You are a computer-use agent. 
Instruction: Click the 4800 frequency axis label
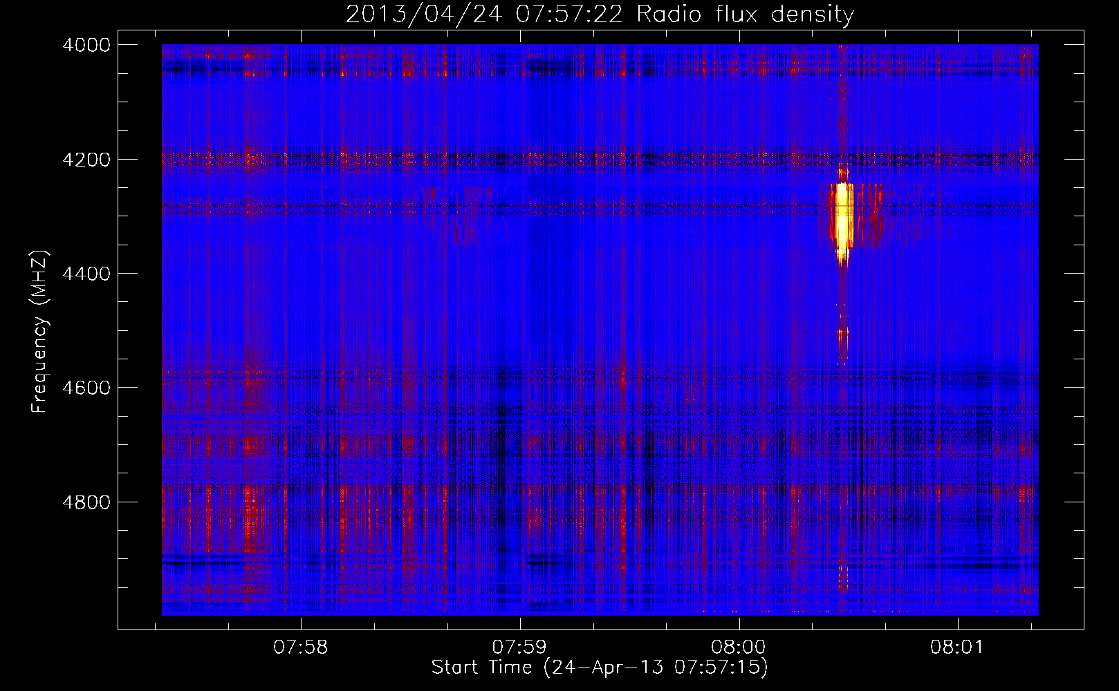point(86,502)
